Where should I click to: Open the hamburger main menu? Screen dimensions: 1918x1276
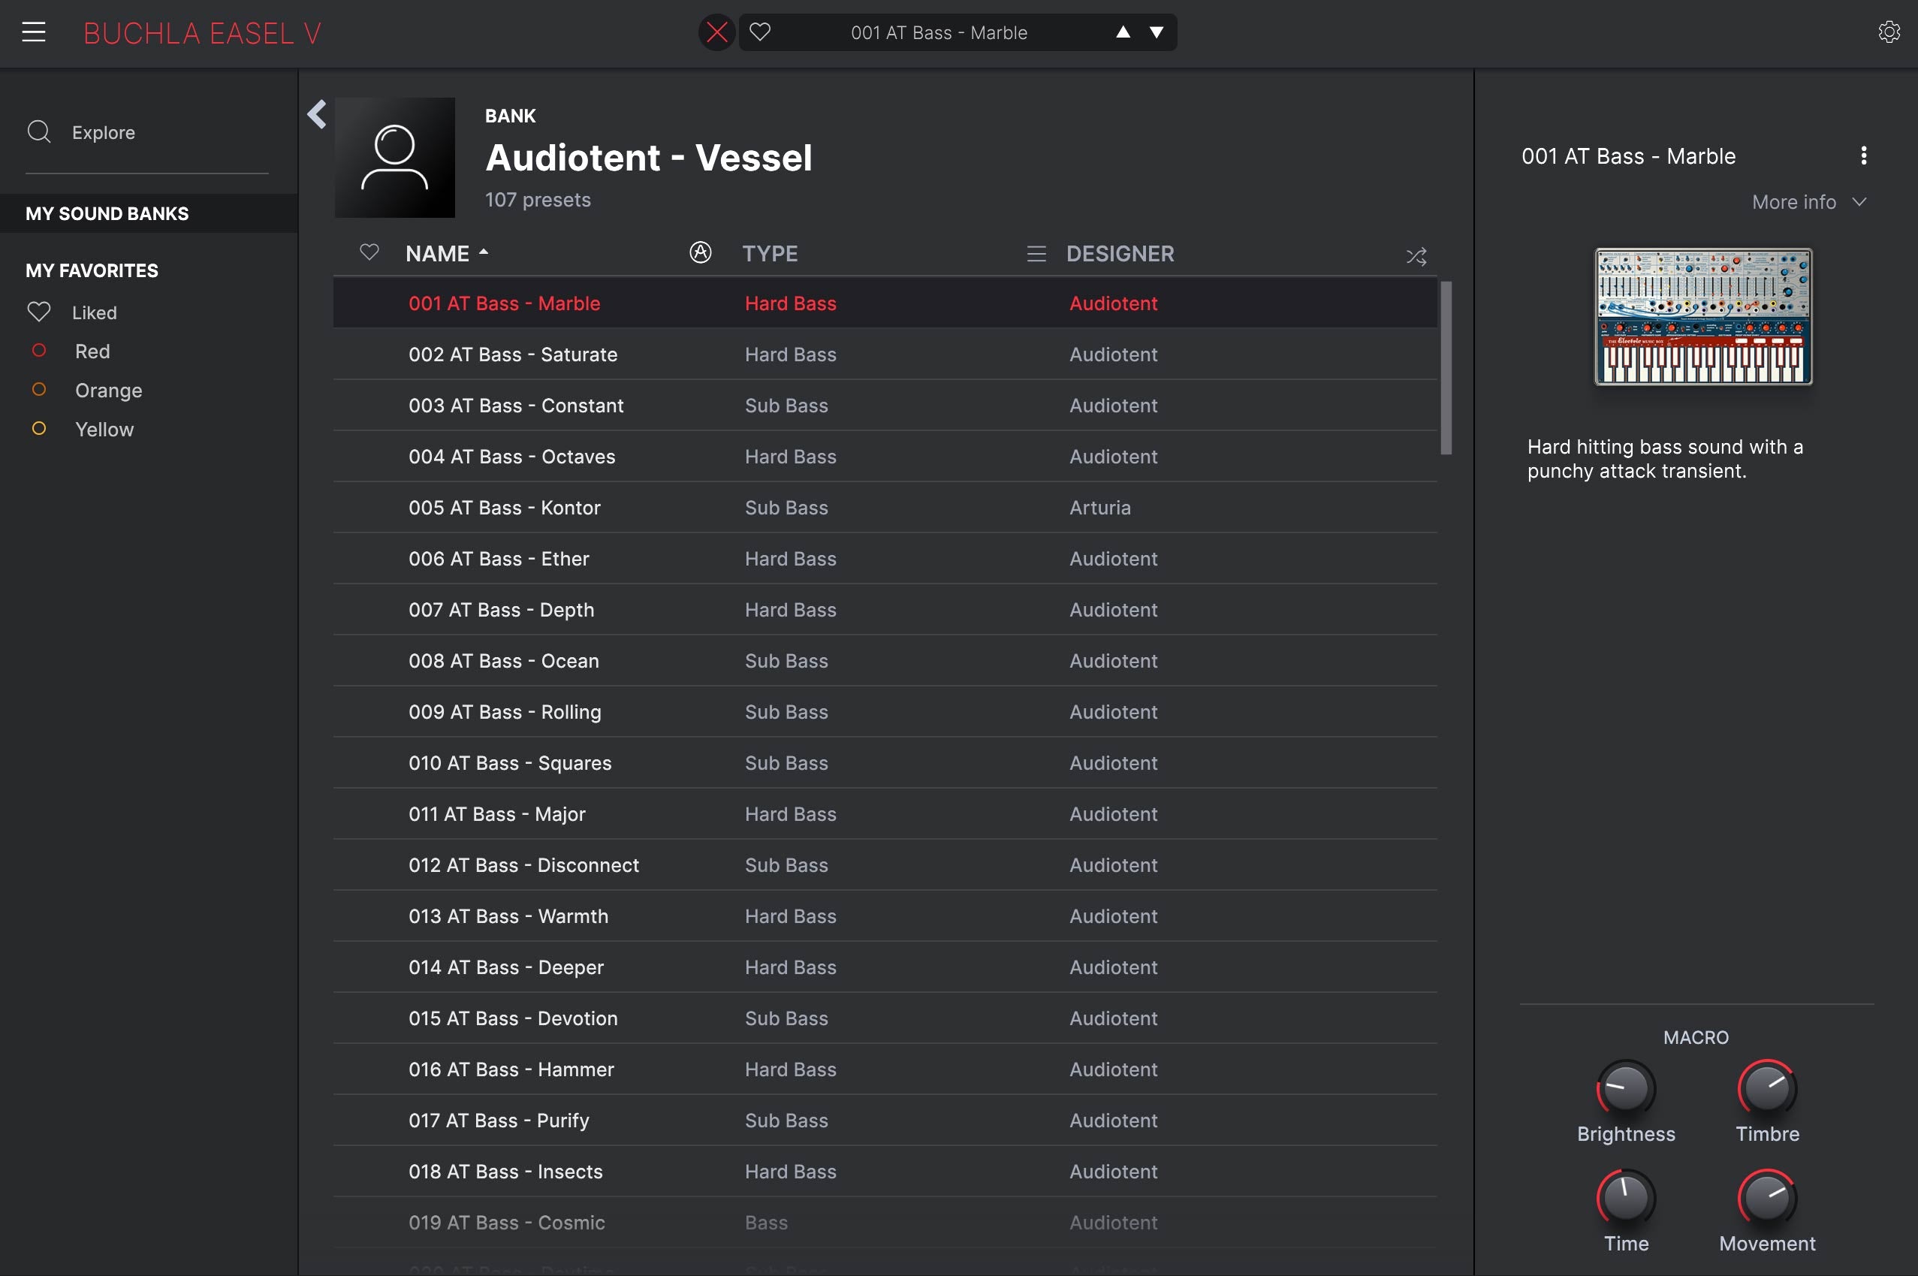(x=33, y=32)
